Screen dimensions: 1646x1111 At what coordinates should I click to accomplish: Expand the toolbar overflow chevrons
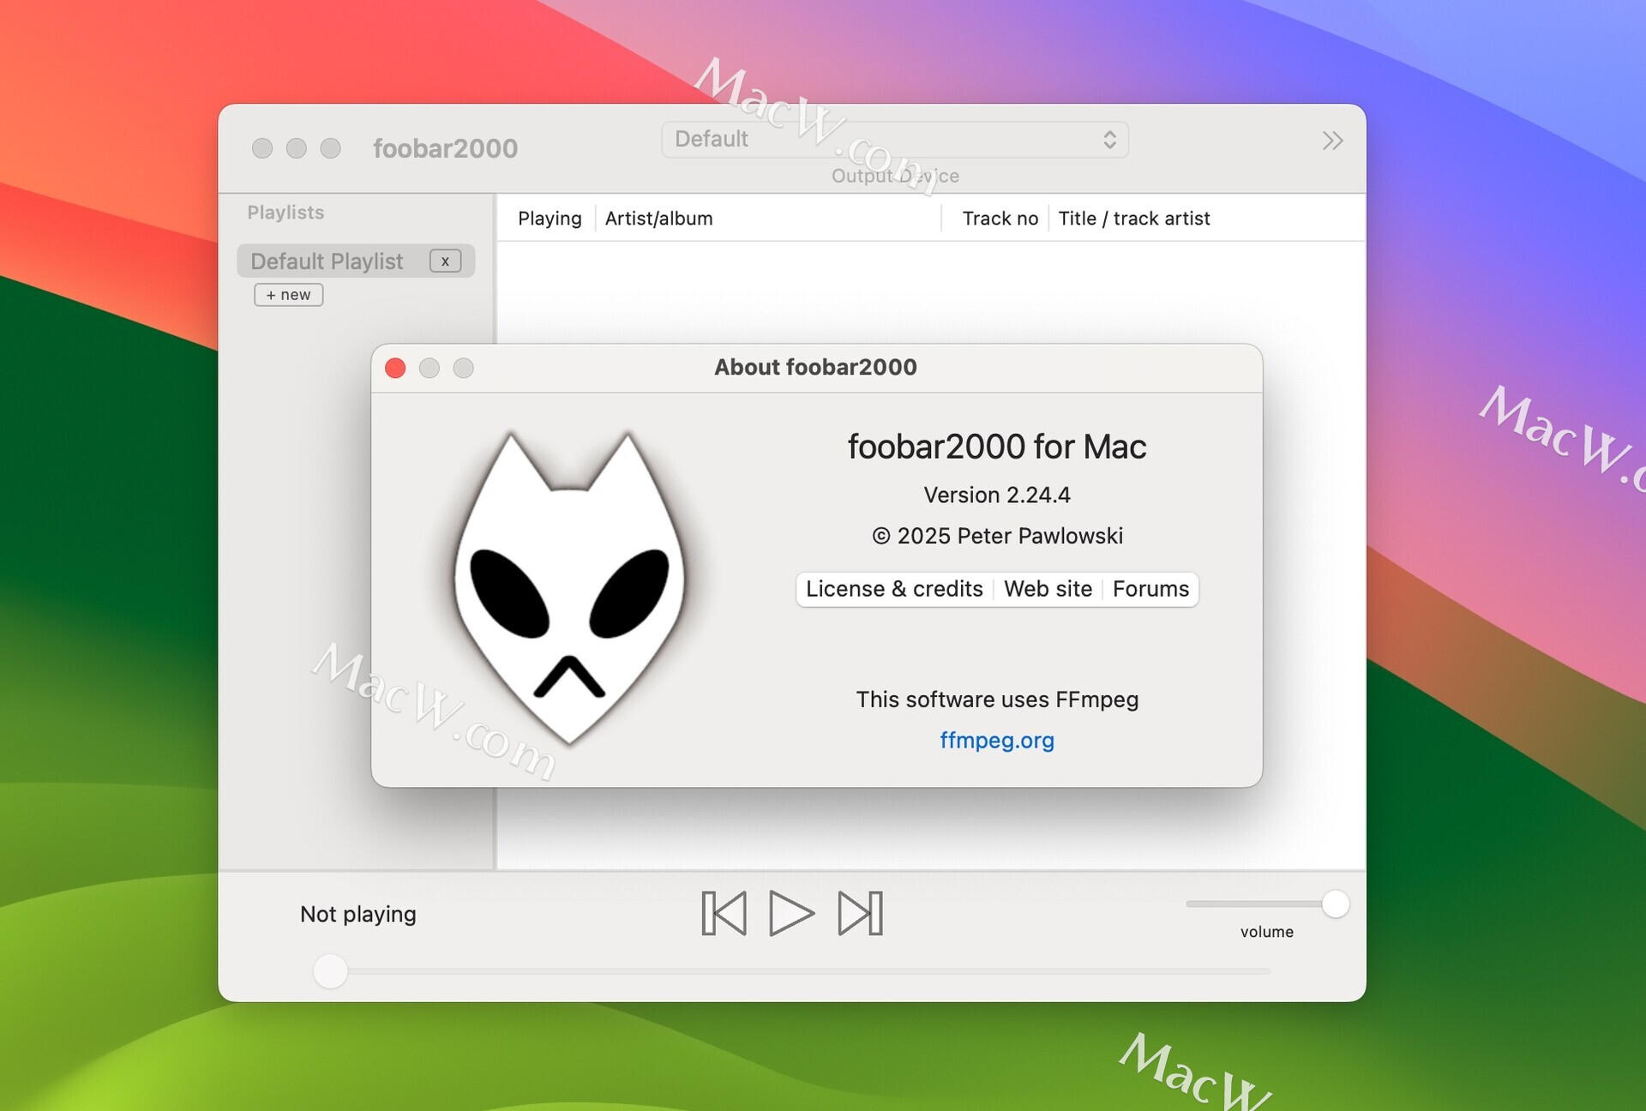tap(1332, 141)
